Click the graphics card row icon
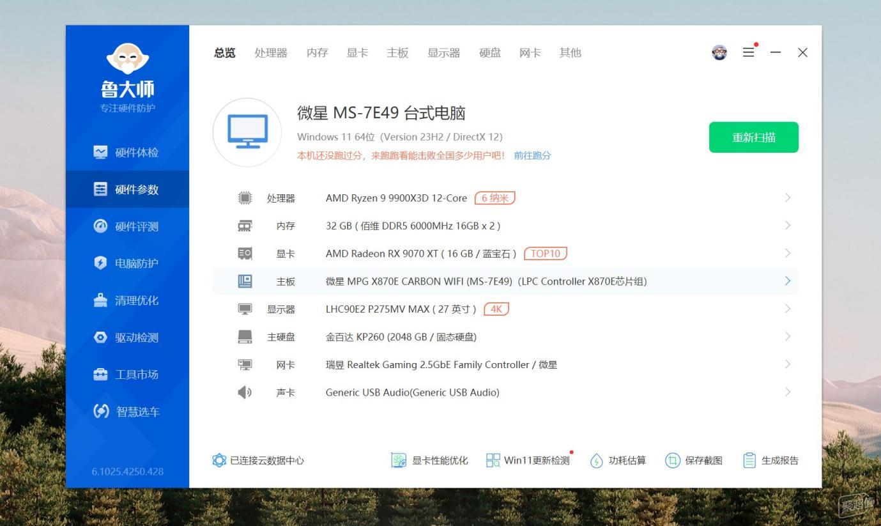881x526 pixels. [245, 253]
